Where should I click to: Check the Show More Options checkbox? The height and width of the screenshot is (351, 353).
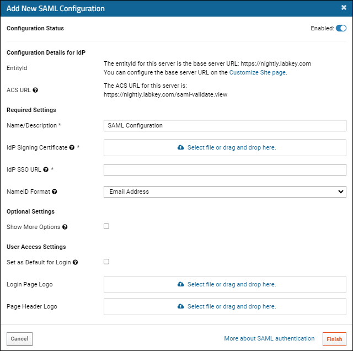tap(106, 226)
